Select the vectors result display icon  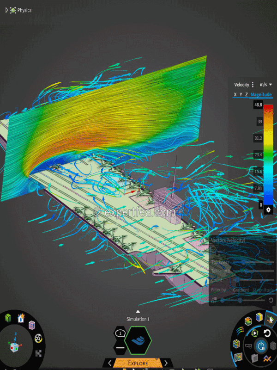270,320
